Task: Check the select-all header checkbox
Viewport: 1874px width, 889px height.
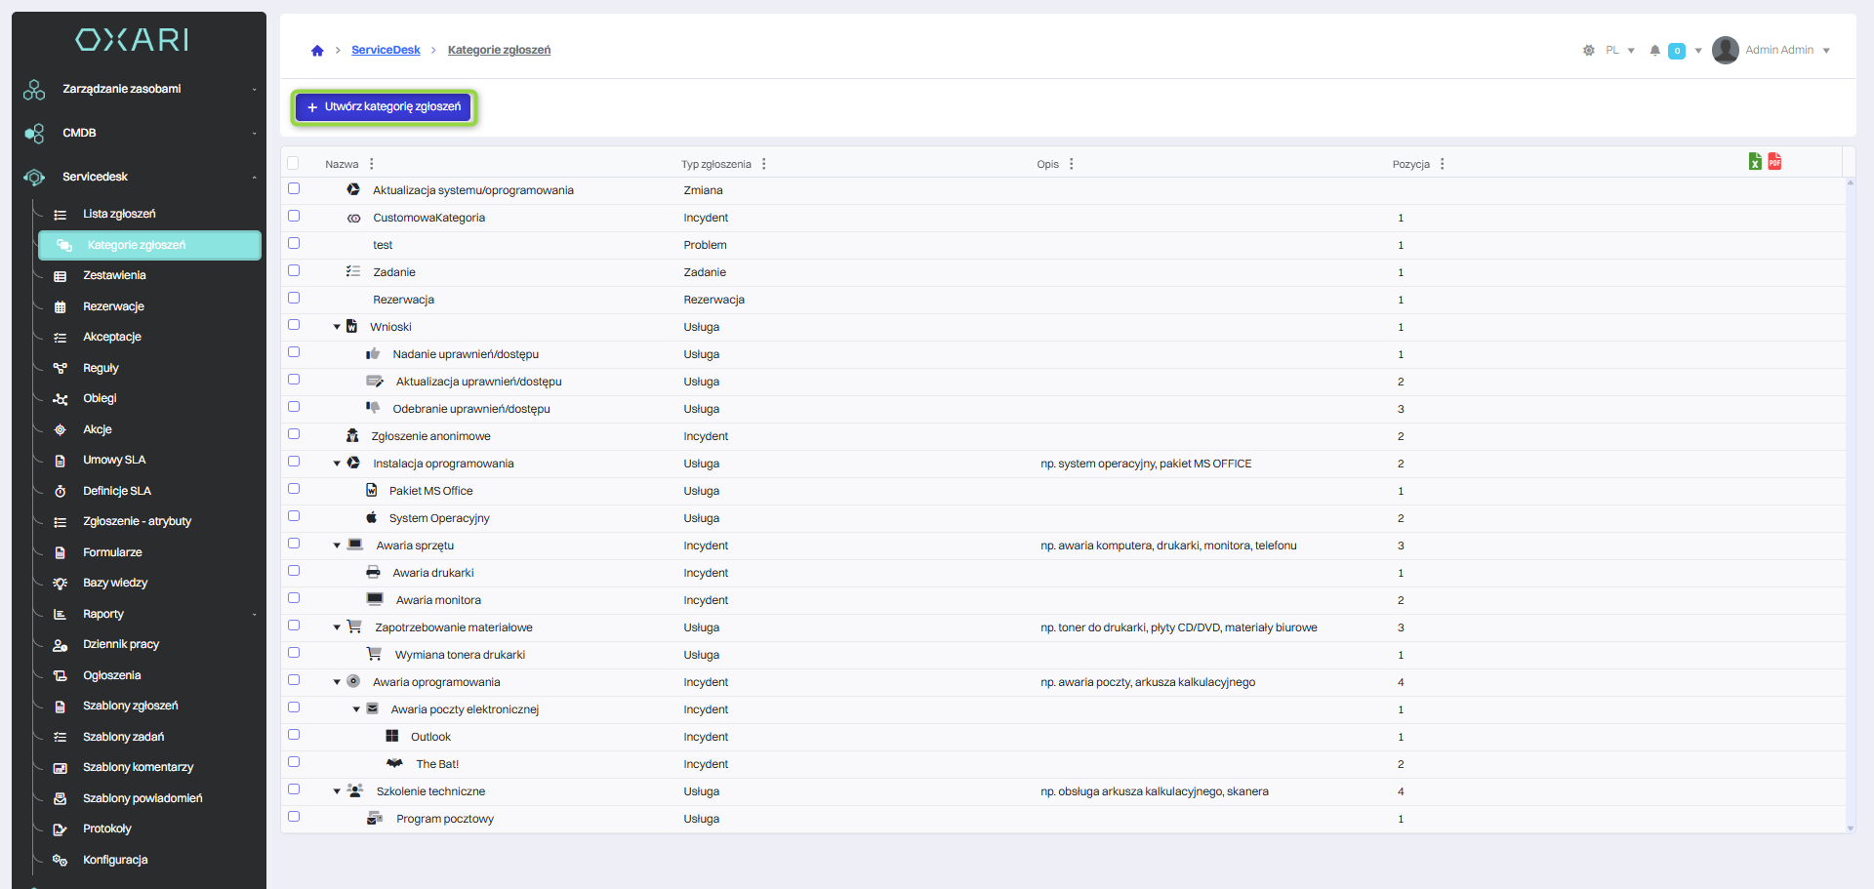Action: point(293,164)
